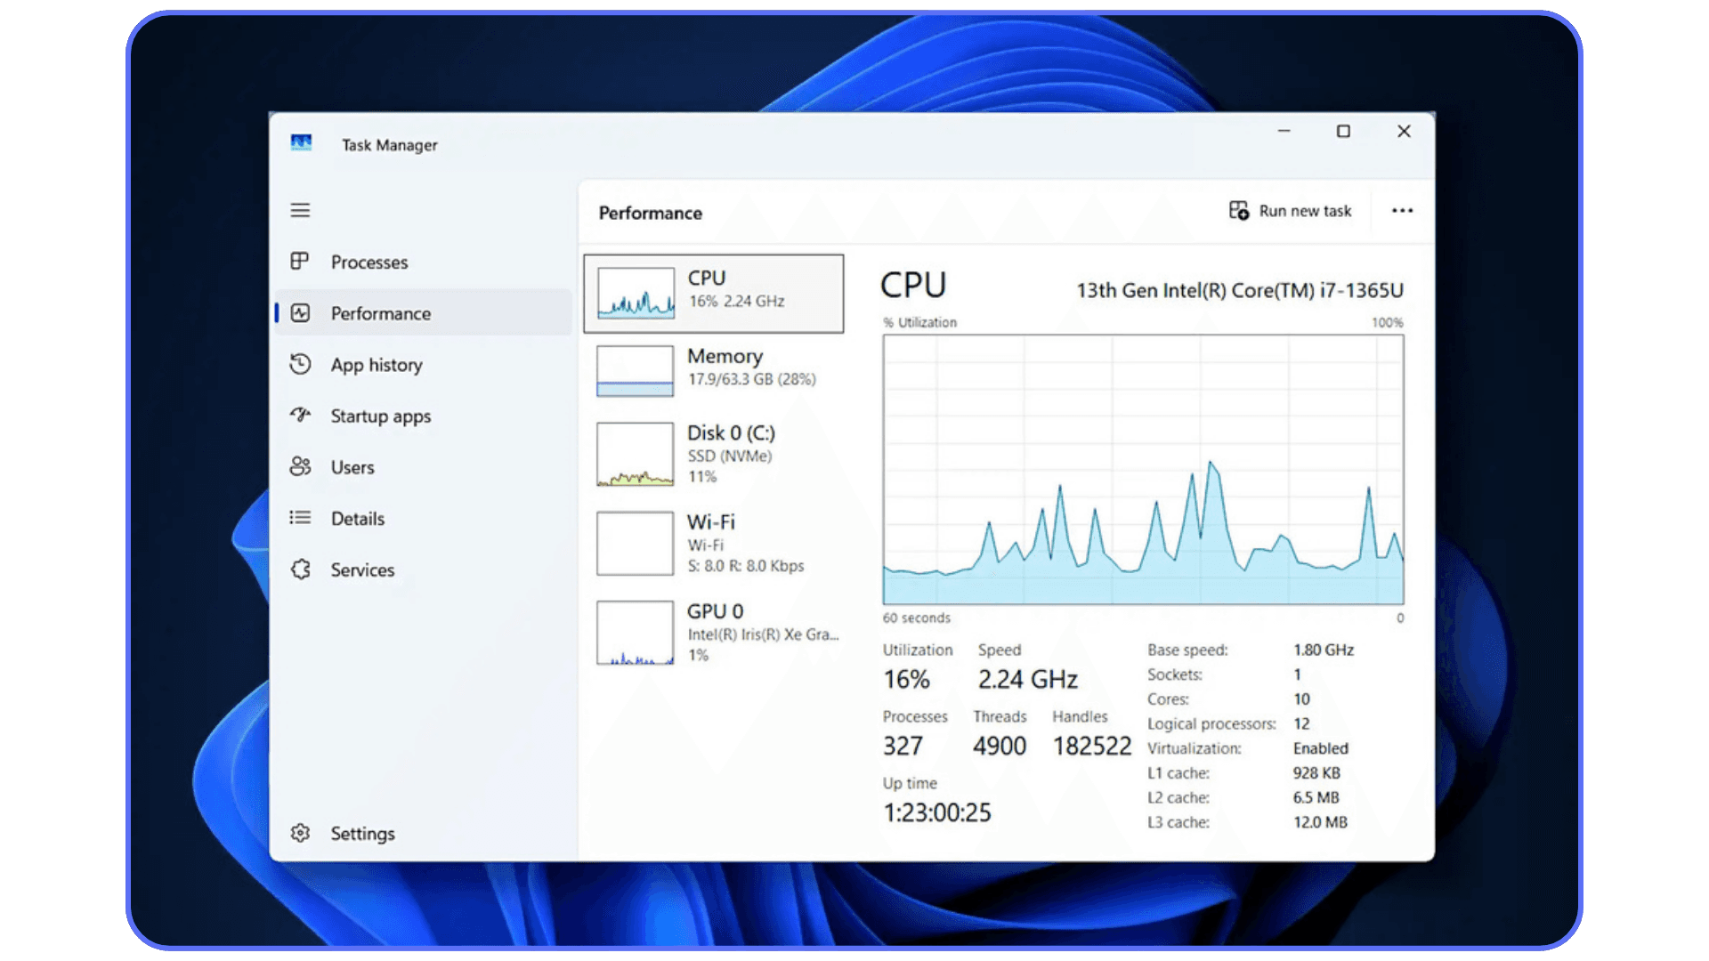The height and width of the screenshot is (961, 1709).
Task: Click the Logical processors value 12
Action: (1301, 724)
